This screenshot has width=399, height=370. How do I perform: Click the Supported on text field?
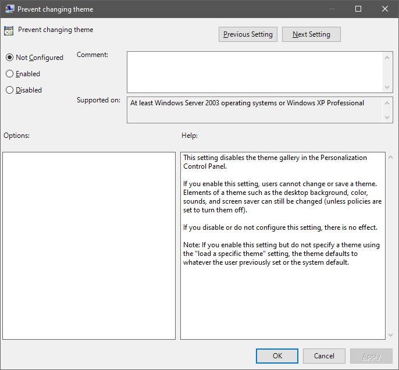(255, 109)
